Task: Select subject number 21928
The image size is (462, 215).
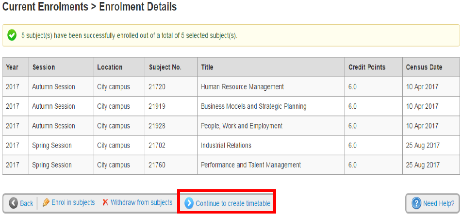Action: click(157, 126)
